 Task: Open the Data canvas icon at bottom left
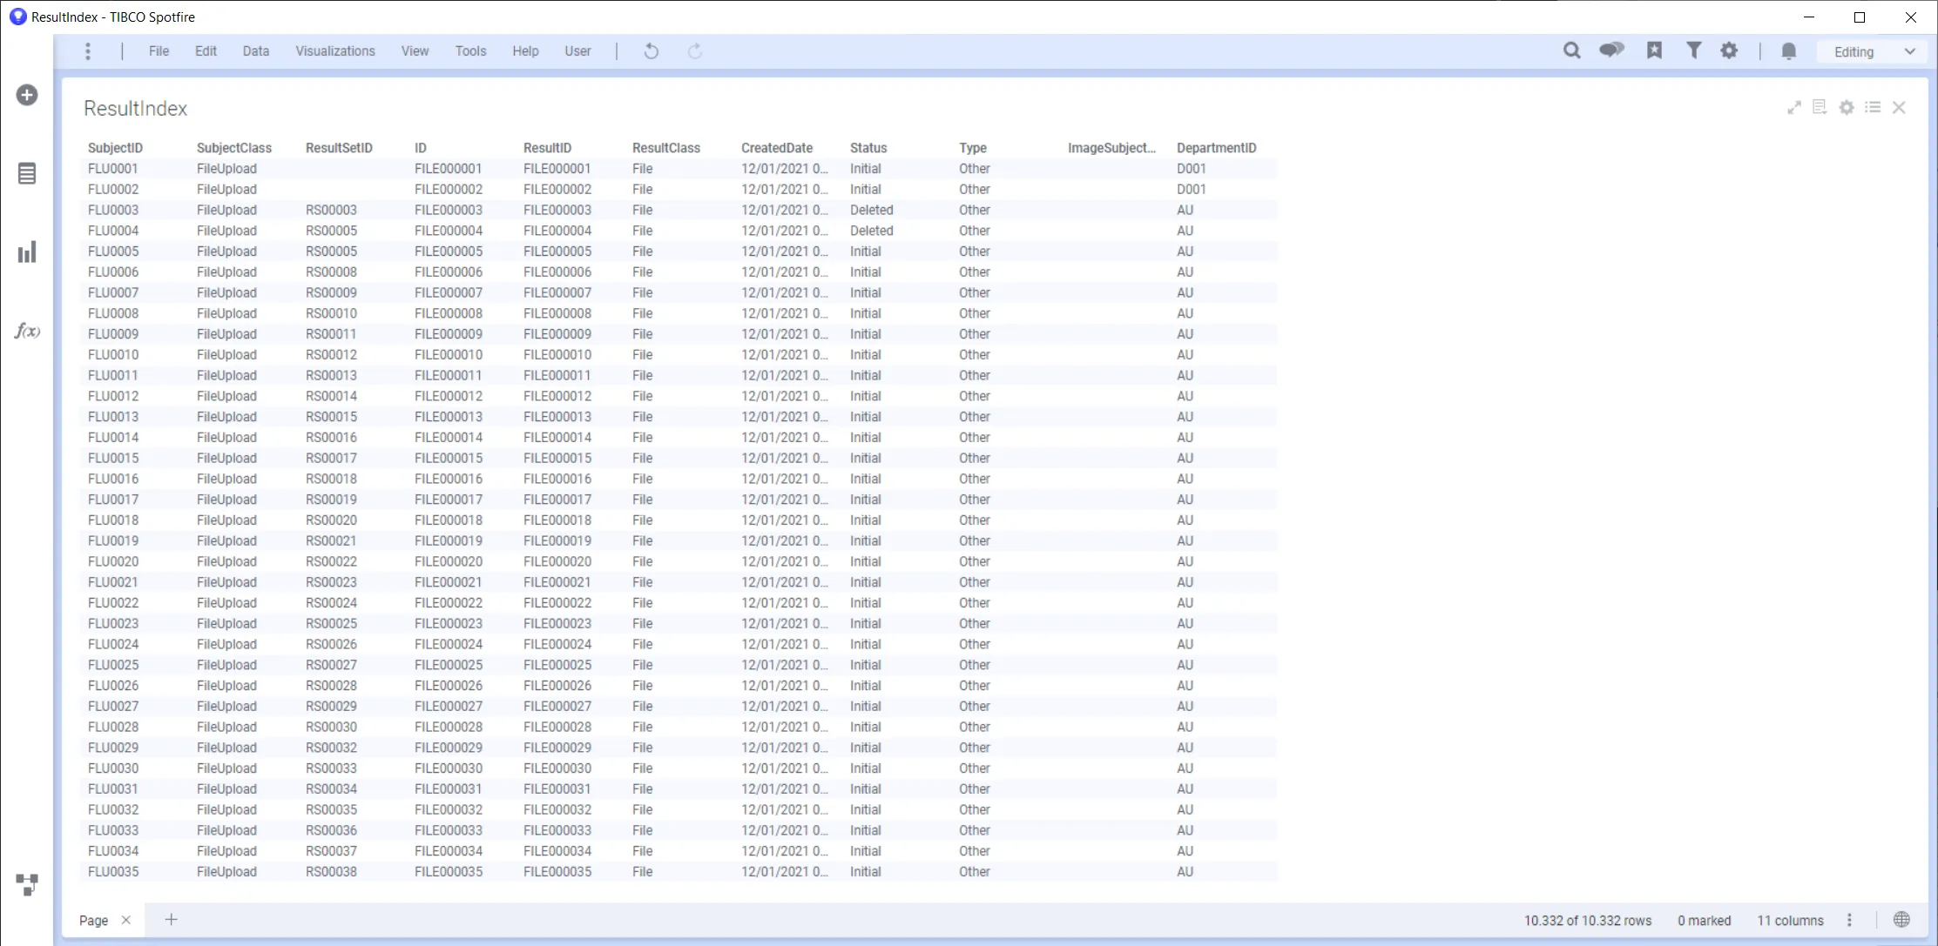pyautogui.click(x=27, y=884)
